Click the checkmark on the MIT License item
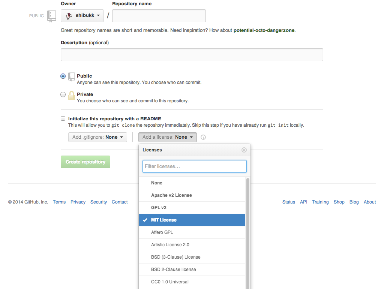The height and width of the screenshot is (289, 384). [x=145, y=220]
